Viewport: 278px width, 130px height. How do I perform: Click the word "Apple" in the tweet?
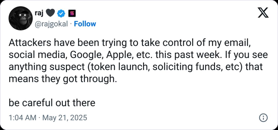coord(115,55)
